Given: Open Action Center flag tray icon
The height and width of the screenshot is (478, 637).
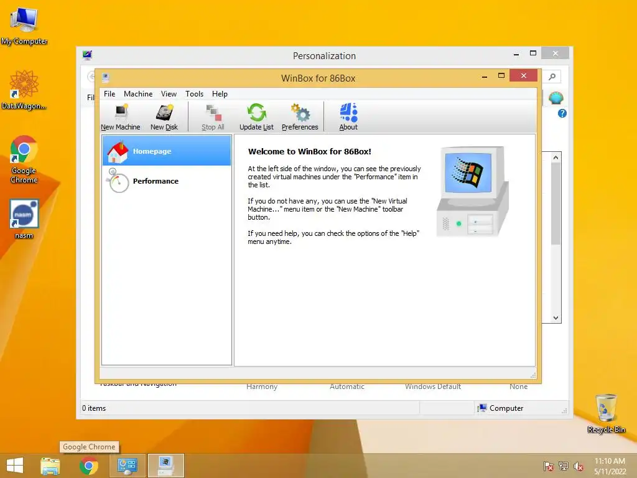Looking at the screenshot, I should click(x=548, y=466).
